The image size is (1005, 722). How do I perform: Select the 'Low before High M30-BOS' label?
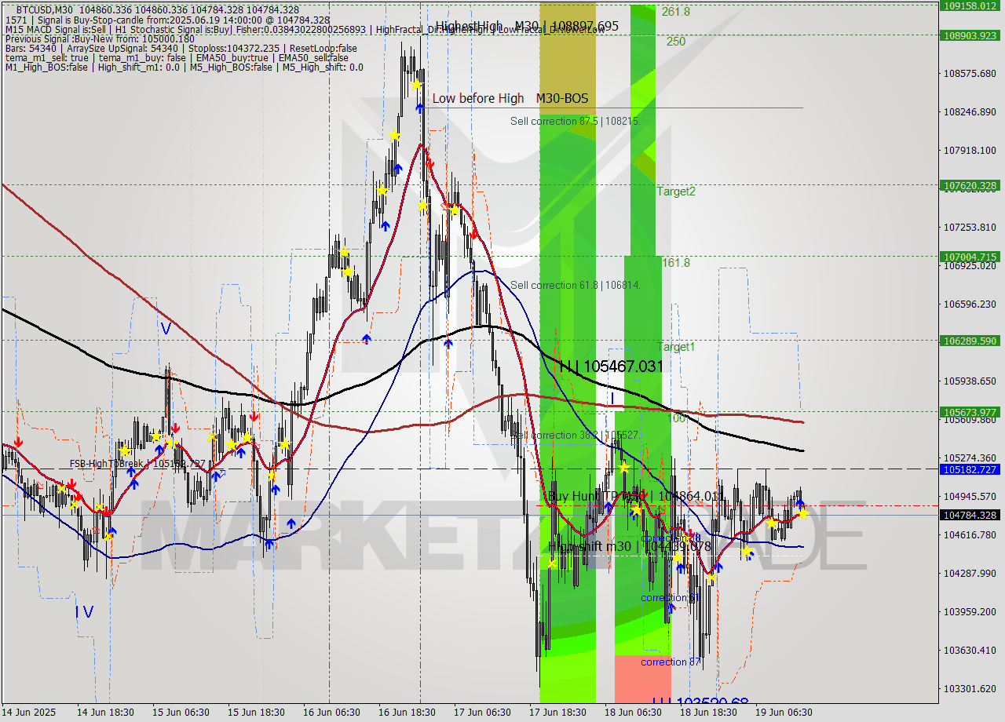510,98
